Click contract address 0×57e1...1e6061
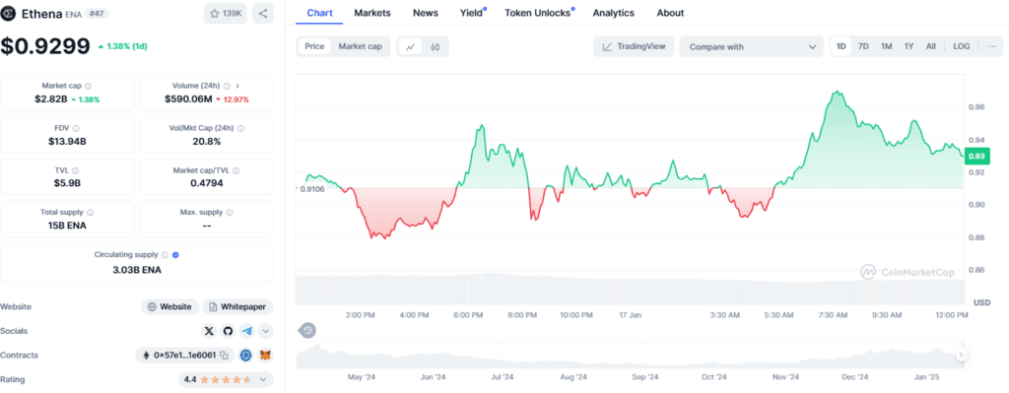The image size is (1009, 393). pos(184,355)
